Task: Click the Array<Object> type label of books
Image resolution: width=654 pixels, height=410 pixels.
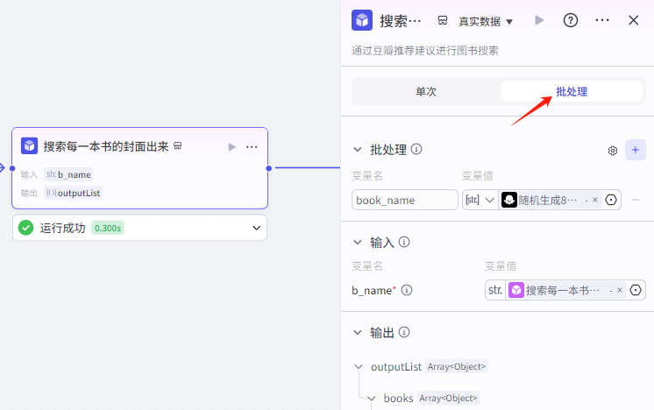Action: pos(448,399)
